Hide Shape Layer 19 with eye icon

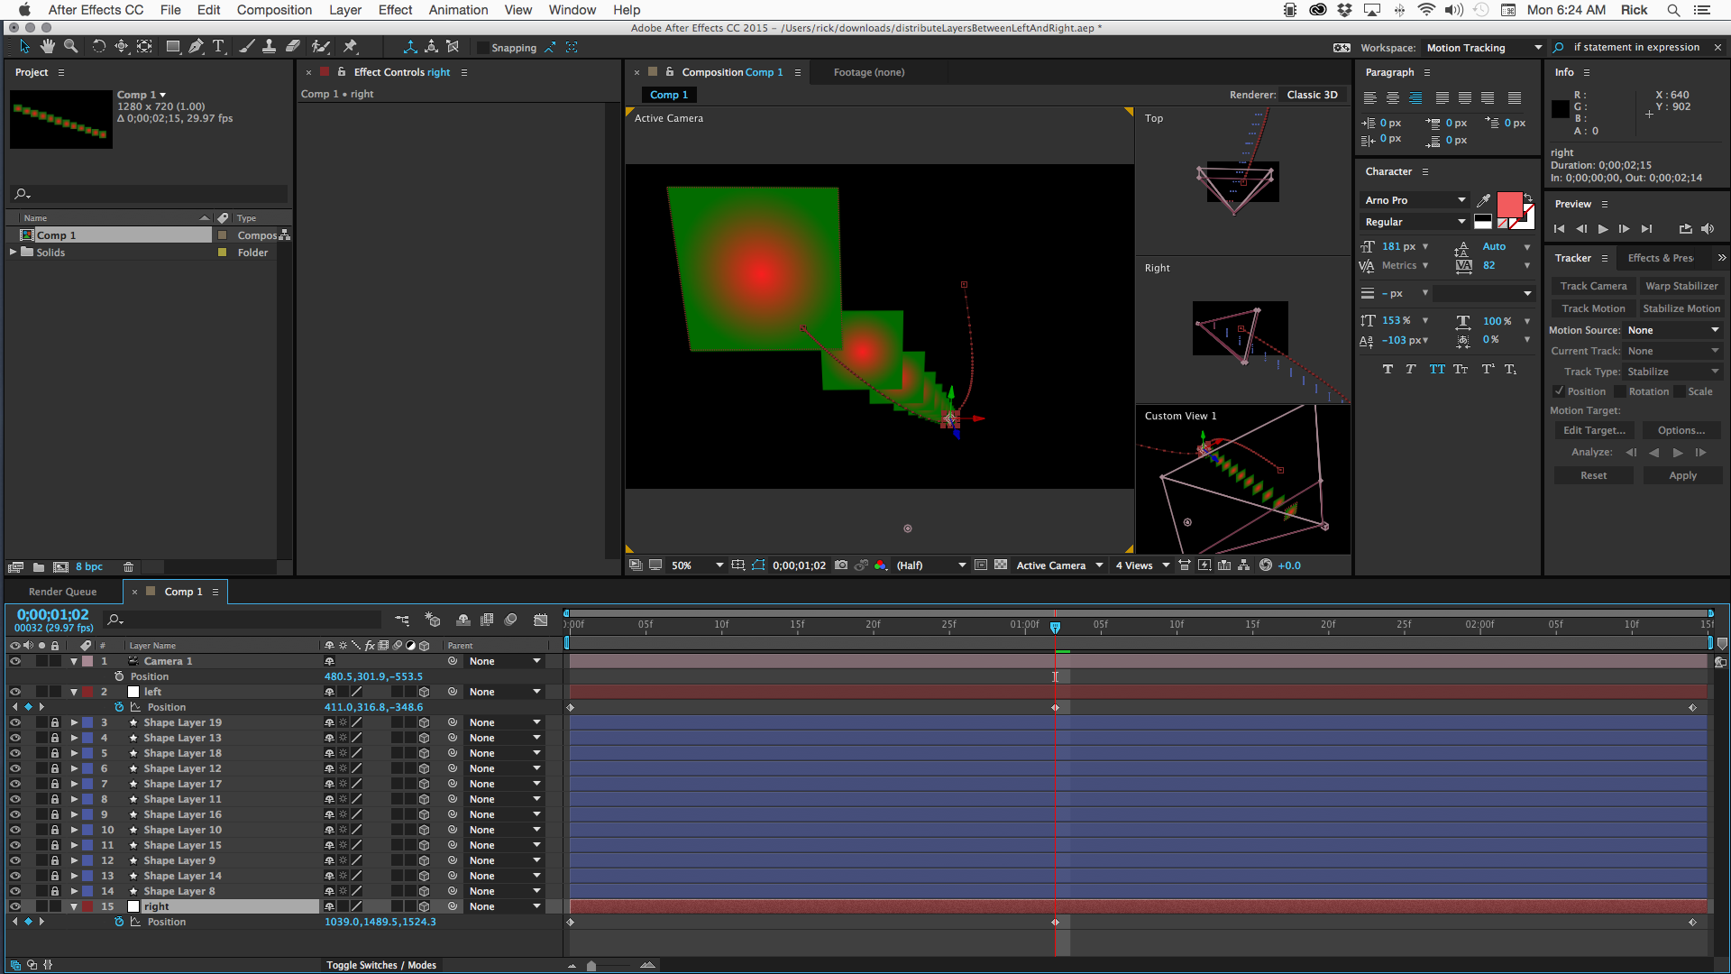pyautogui.click(x=14, y=722)
